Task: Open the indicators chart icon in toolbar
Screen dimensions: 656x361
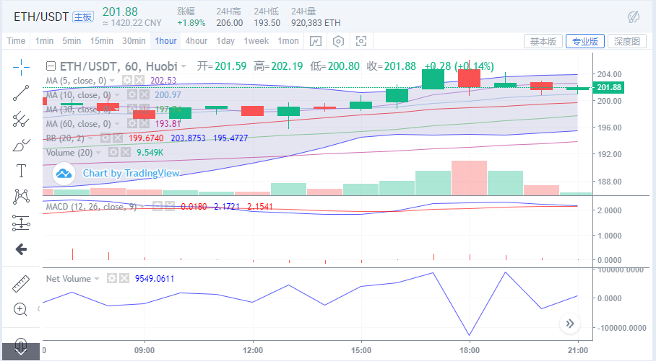Action: (x=316, y=41)
